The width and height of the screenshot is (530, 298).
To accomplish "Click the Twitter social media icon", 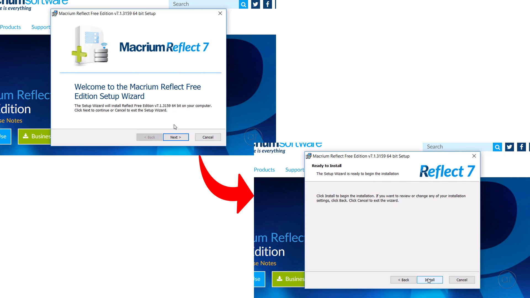I will click(x=255, y=4).
